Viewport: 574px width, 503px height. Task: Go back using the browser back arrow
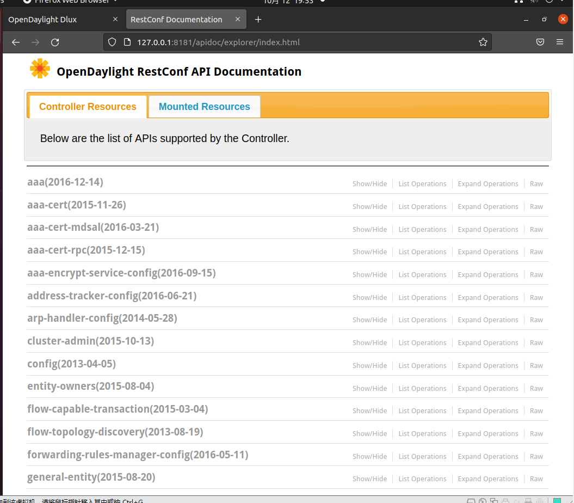point(15,42)
